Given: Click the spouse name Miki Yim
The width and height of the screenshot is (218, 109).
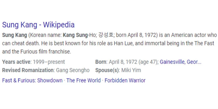Looking at the screenshot, I should (131, 70).
